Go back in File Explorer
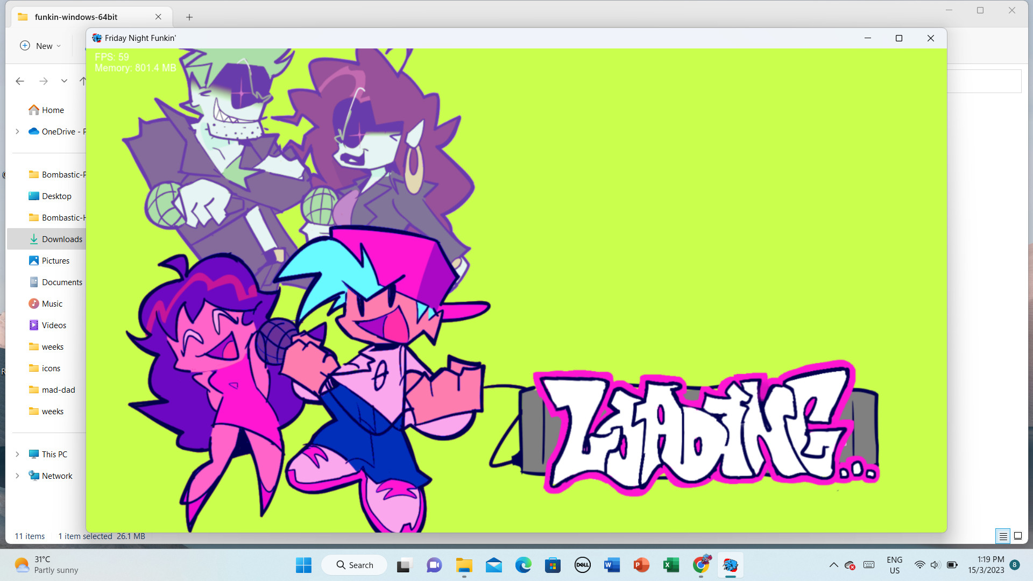1033x581 pixels. click(x=20, y=81)
